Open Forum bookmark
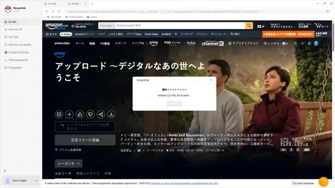Screen dimensions: 335x188 [x=92, y=17]
